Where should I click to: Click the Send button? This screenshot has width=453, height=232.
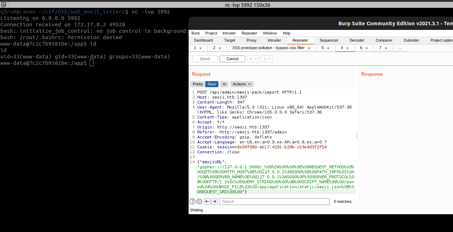tap(205, 59)
